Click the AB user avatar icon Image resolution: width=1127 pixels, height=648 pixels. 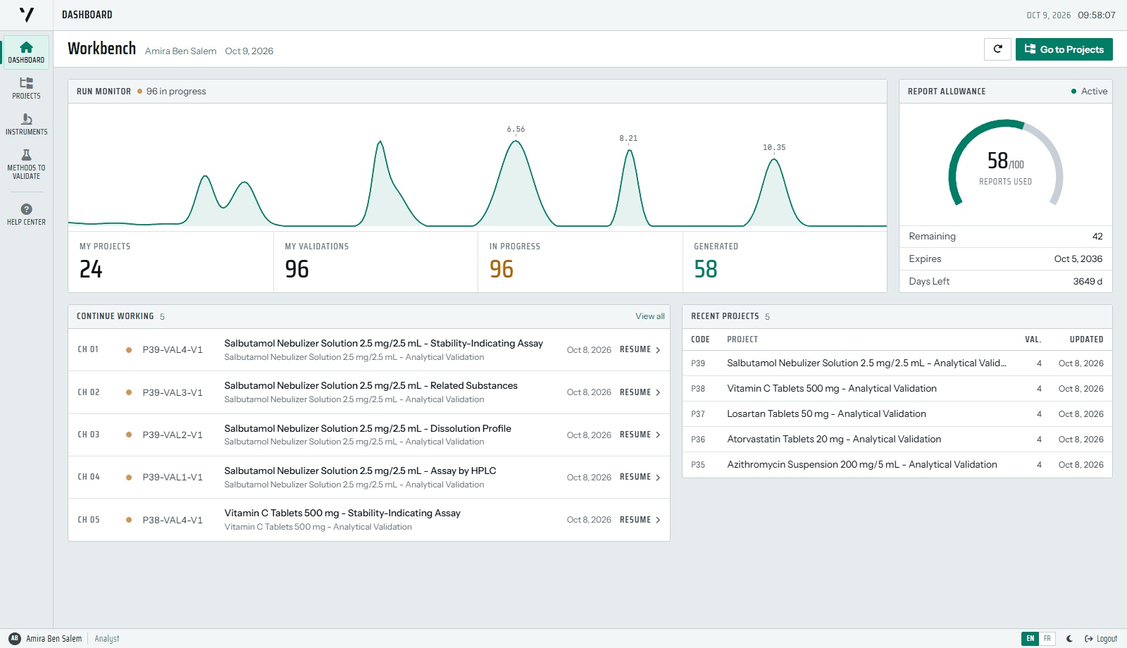click(15, 638)
